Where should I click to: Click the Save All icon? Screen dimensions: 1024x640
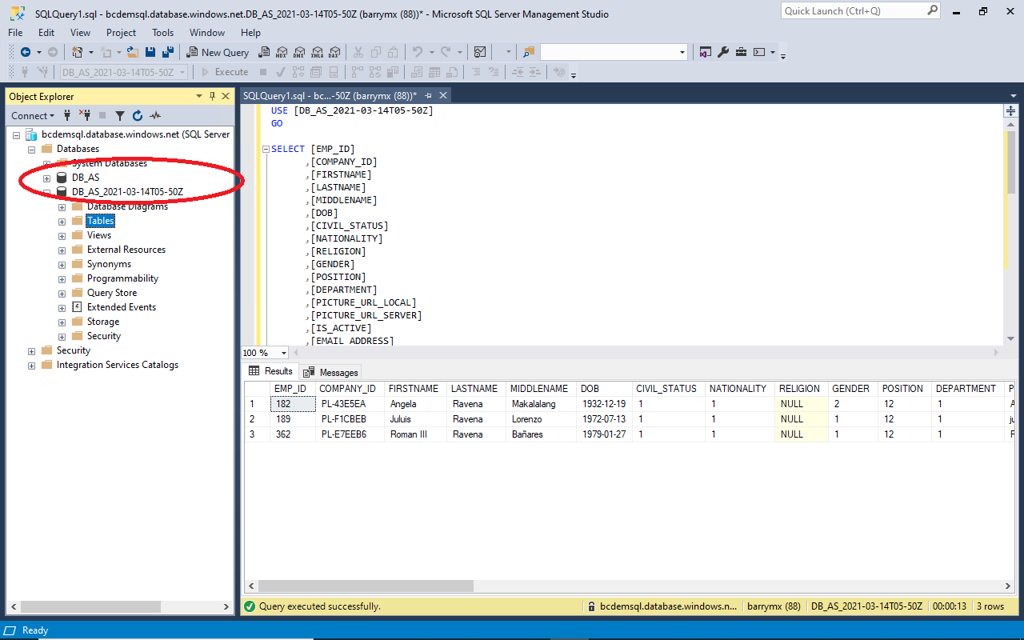click(x=168, y=52)
